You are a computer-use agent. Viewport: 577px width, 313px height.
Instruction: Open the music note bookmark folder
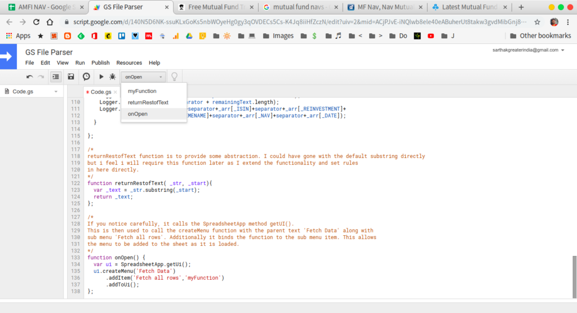pyautogui.click(x=334, y=36)
